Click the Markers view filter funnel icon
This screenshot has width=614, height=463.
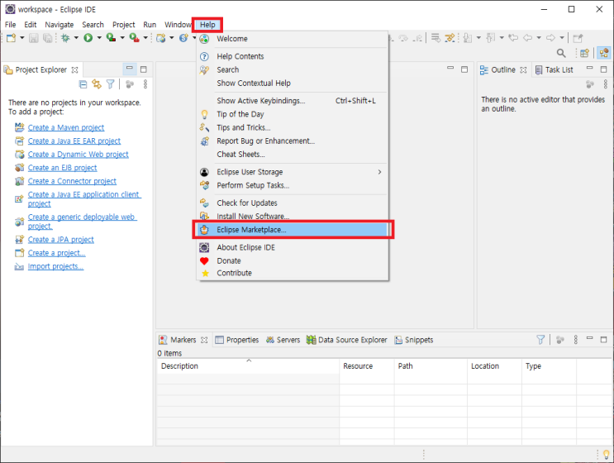pyautogui.click(x=540, y=340)
